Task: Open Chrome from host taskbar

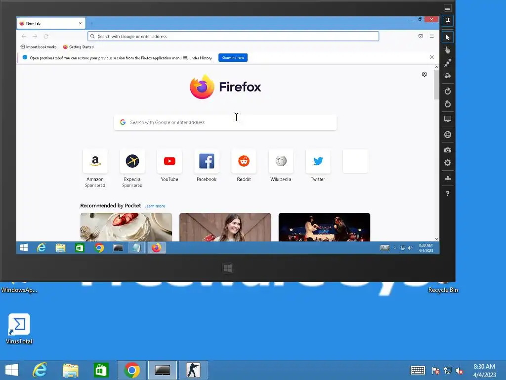Action: pyautogui.click(x=131, y=370)
